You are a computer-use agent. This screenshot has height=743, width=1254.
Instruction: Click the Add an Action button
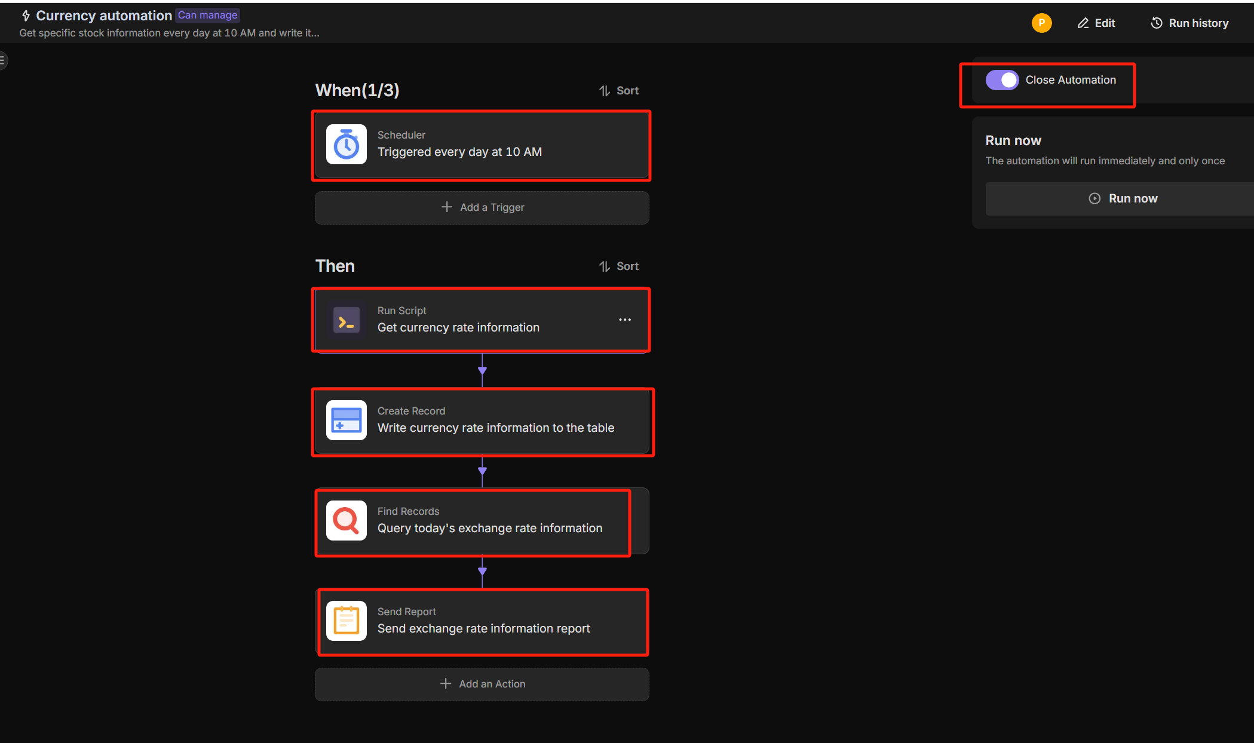482,684
